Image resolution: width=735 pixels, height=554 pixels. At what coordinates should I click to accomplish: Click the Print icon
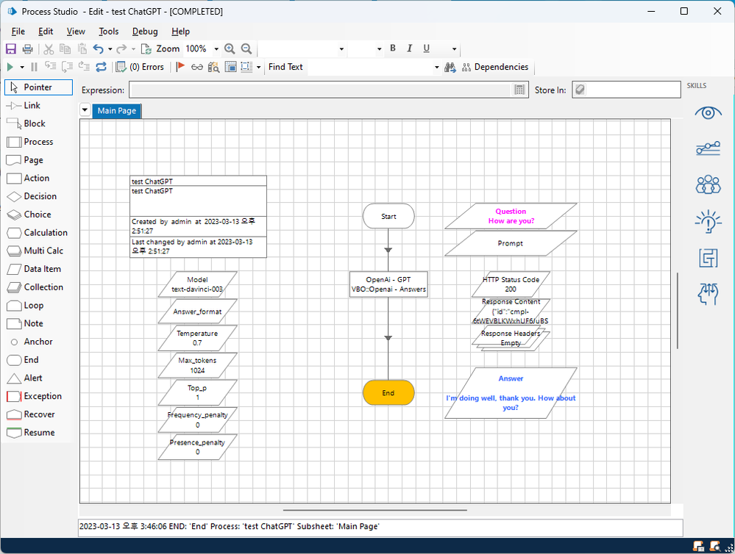[x=27, y=49]
